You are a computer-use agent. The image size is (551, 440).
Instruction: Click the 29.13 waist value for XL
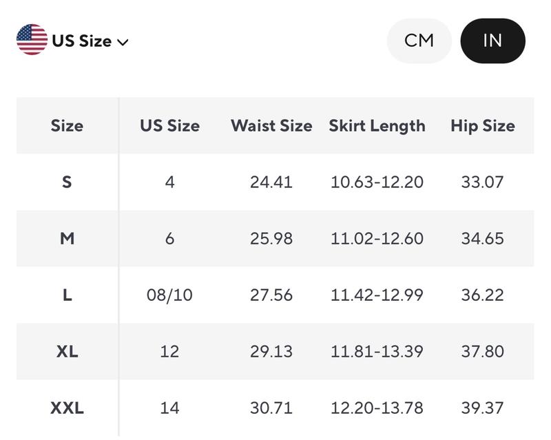click(271, 351)
